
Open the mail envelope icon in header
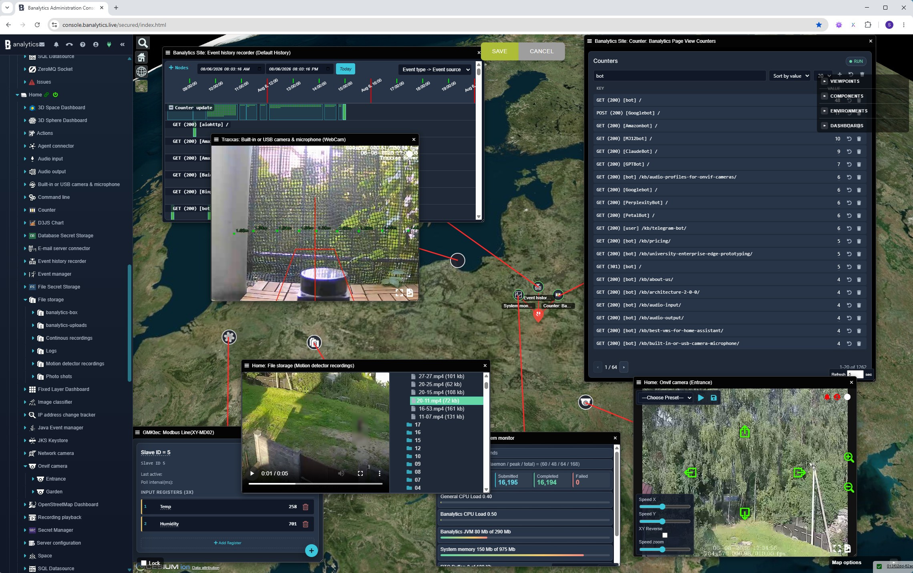(42, 44)
